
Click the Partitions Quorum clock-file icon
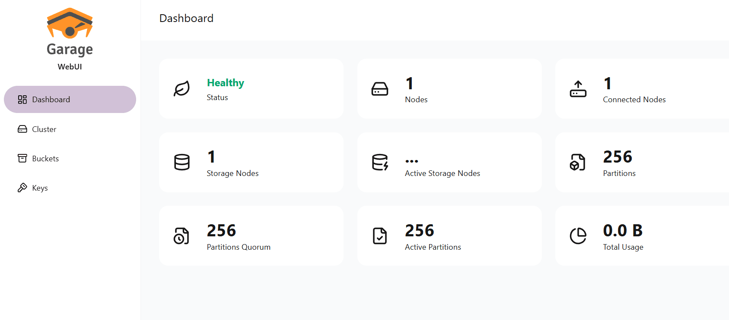point(182,236)
